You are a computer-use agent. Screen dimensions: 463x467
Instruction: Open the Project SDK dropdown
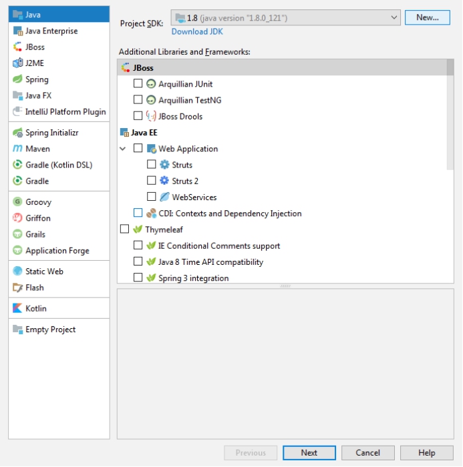285,17
